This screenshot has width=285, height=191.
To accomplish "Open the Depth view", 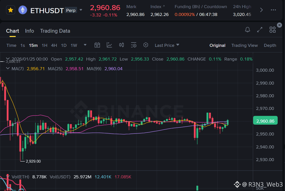I will (270, 45).
